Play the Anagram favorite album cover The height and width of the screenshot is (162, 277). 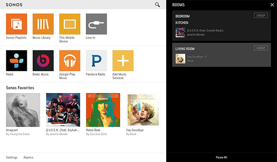point(23,110)
